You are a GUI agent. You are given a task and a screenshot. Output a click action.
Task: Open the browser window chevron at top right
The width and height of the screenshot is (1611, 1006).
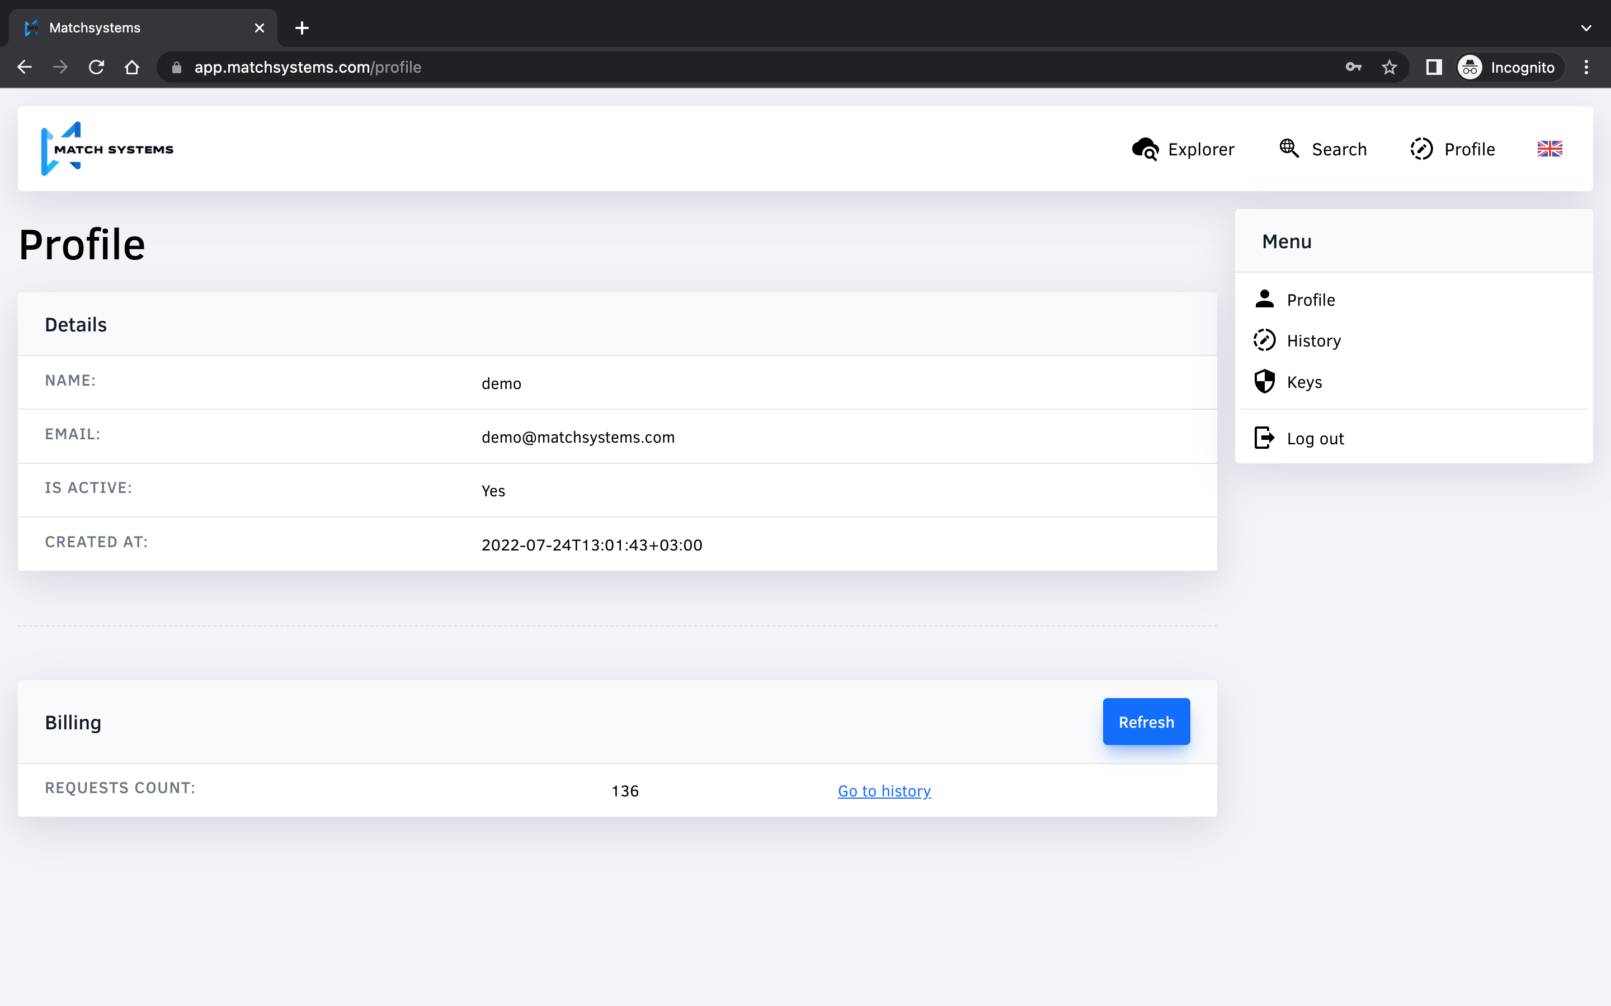pos(1587,27)
